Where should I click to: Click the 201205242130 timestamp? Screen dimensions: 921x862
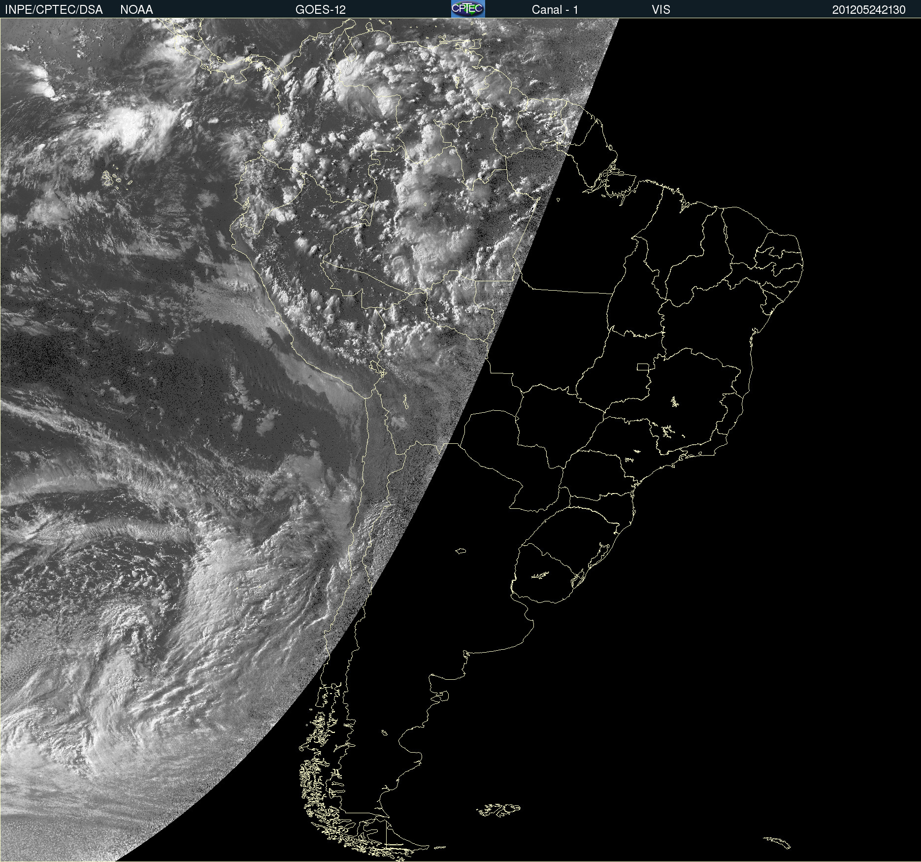[869, 10]
